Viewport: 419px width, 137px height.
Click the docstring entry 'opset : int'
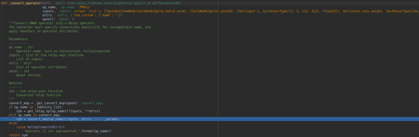pos(19,71)
